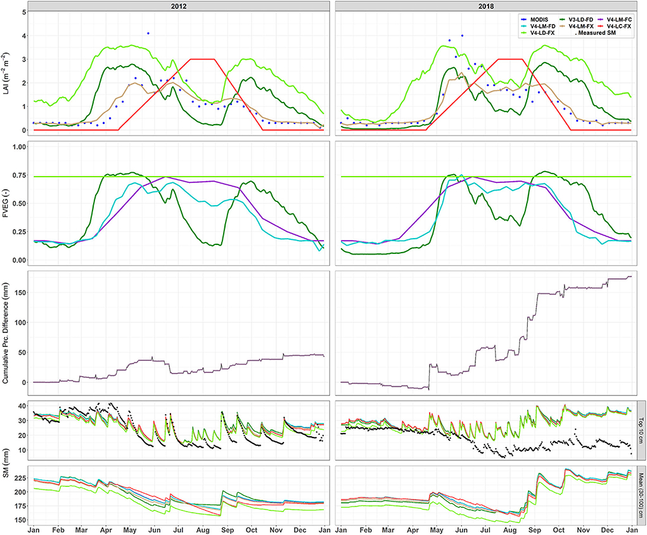Click the Mean (30-100) cm strip label
The width and height of the screenshot is (647, 535).
coord(641,495)
